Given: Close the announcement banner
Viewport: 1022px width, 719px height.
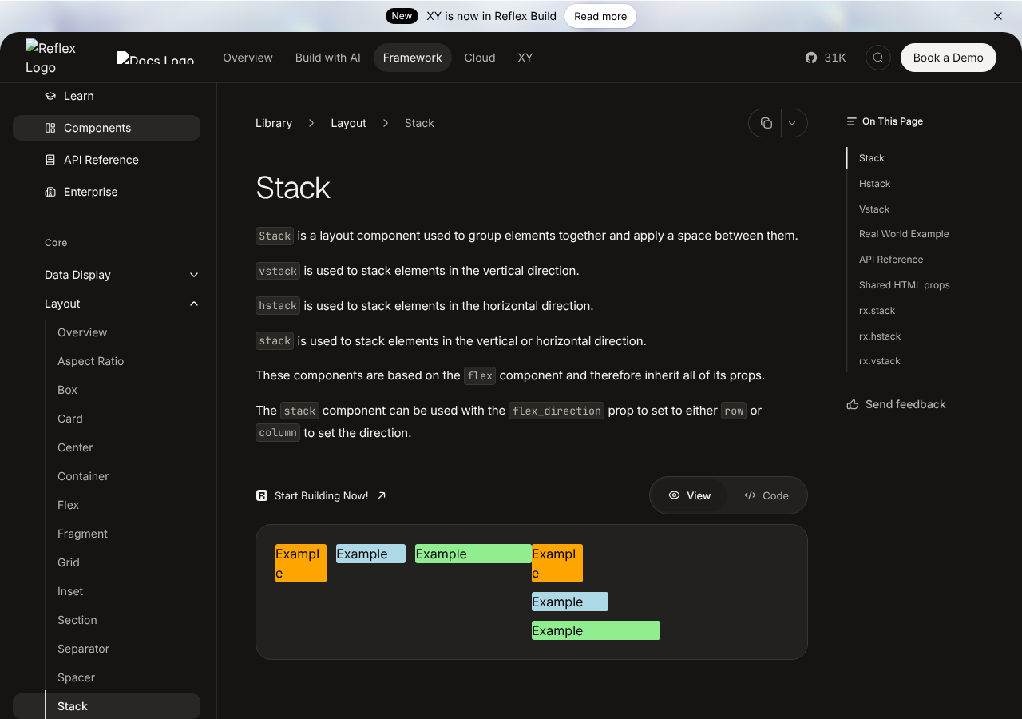Looking at the screenshot, I should (998, 16).
